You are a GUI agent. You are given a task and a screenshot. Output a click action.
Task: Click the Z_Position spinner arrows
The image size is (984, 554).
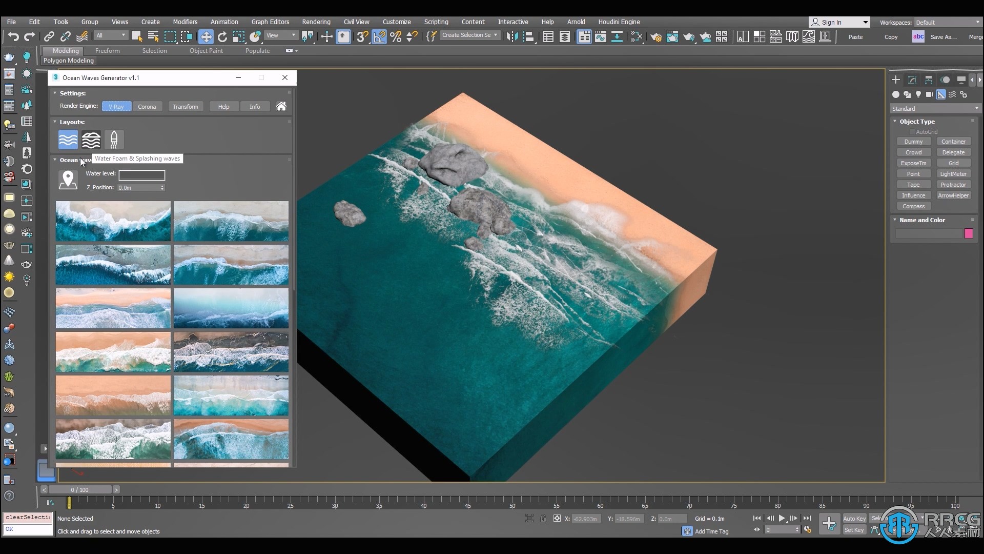162,188
